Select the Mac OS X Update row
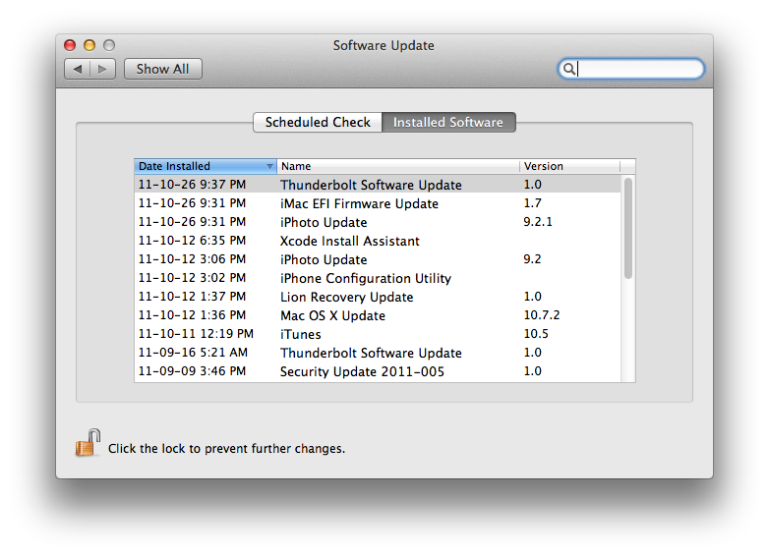Screen dimensions: 769x556 (378, 315)
